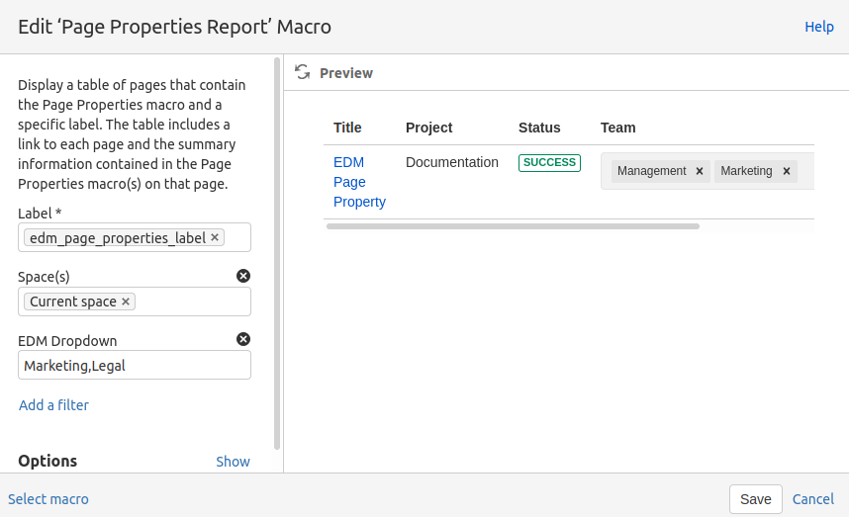Delete the Space(s) filter
The image size is (849, 517).
243,276
